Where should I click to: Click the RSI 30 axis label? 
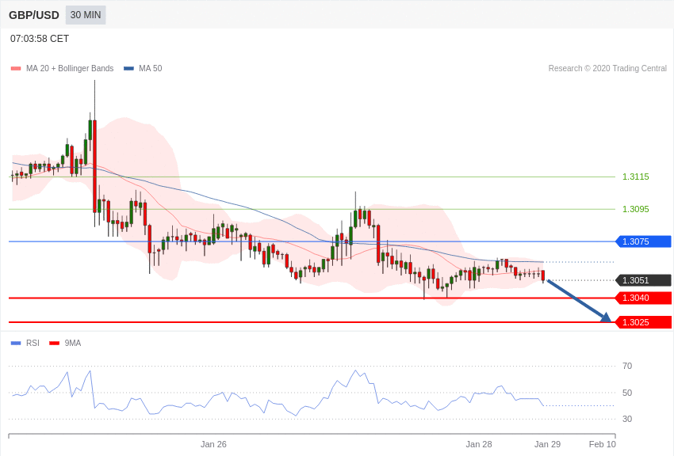tap(627, 419)
